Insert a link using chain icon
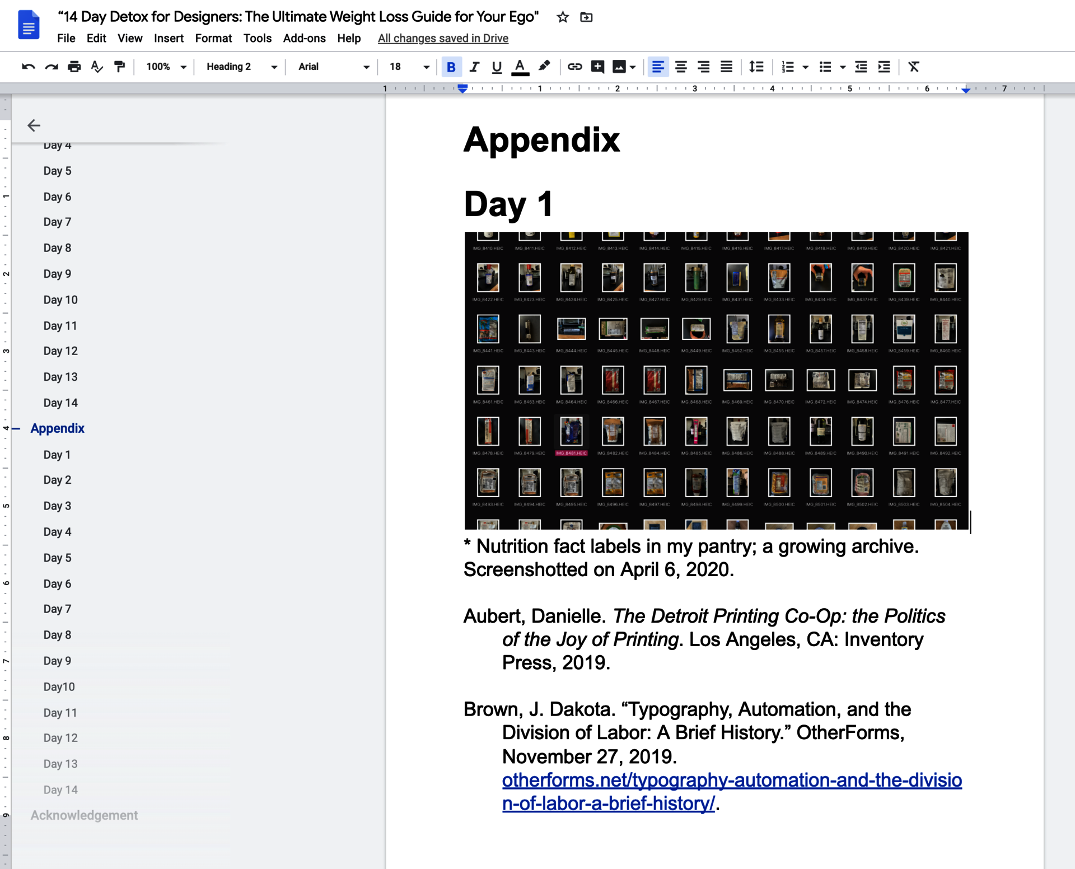The height and width of the screenshot is (869, 1075). point(574,67)
